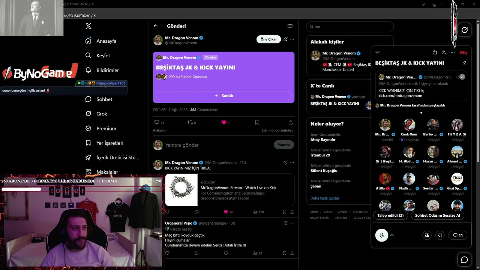Open Keşfet in the sidebar

[97, 55]
